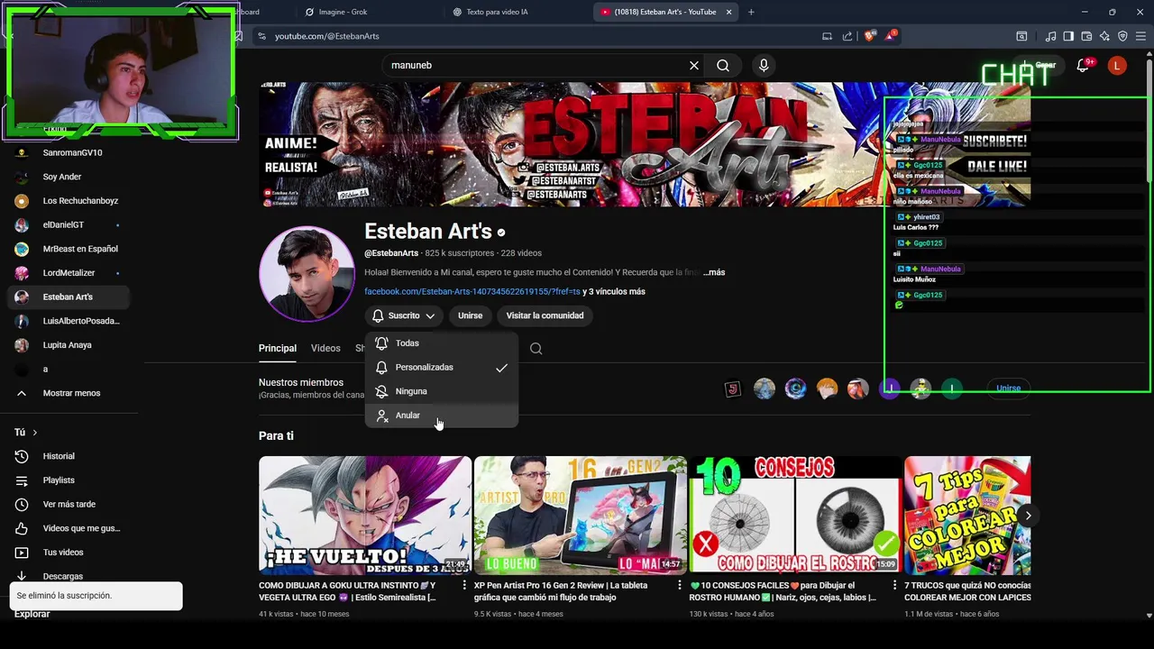The height and width of the screenshot is (649, 1154).
Task: Open options menu for XP Pen Artist video
Action: click(x=679, y=586)
